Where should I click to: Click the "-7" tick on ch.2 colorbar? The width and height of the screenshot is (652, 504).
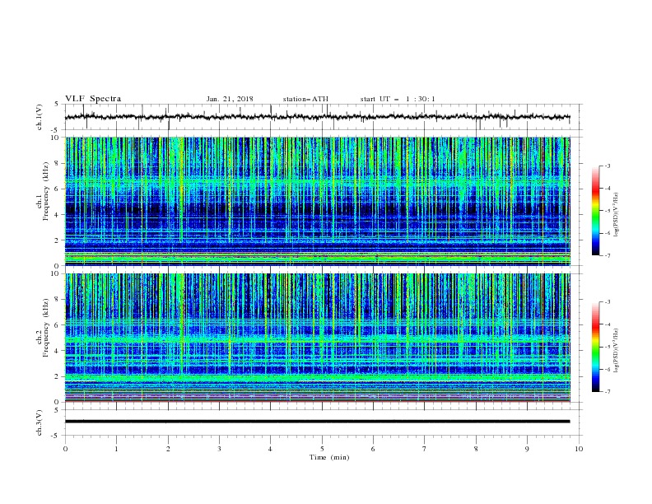pyautogui.click(x=607, y=392)
